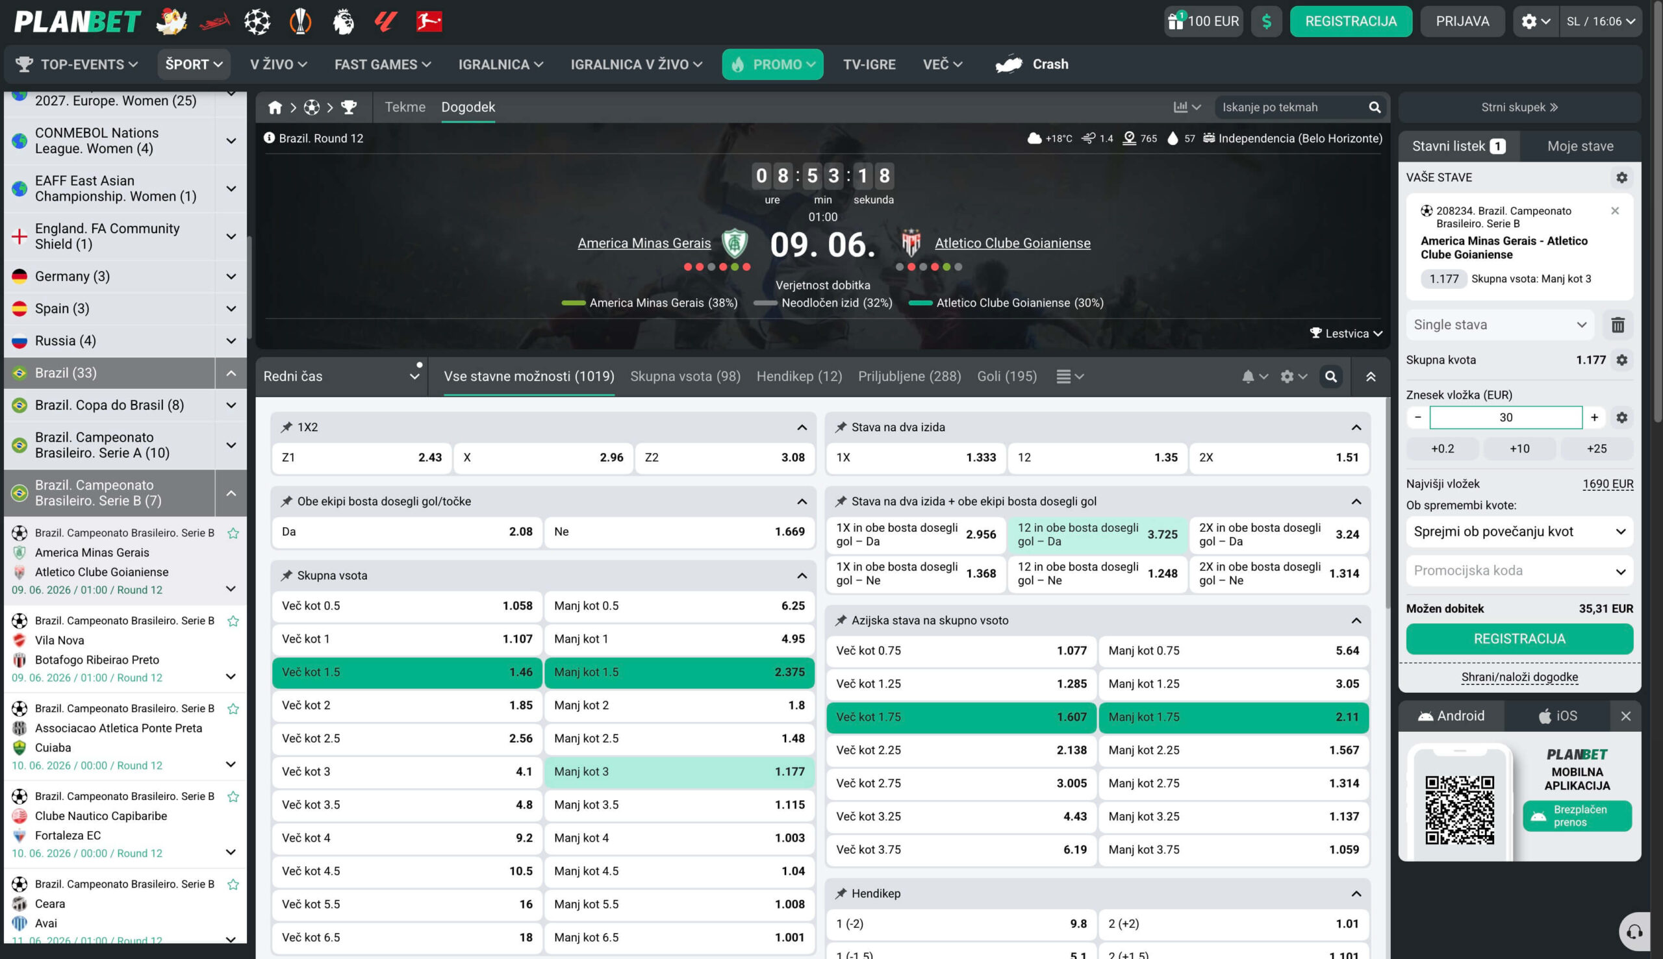The image size is (1663, 959).
Task: Go to home via house breadcrumb icon
Action: point(275,107)
